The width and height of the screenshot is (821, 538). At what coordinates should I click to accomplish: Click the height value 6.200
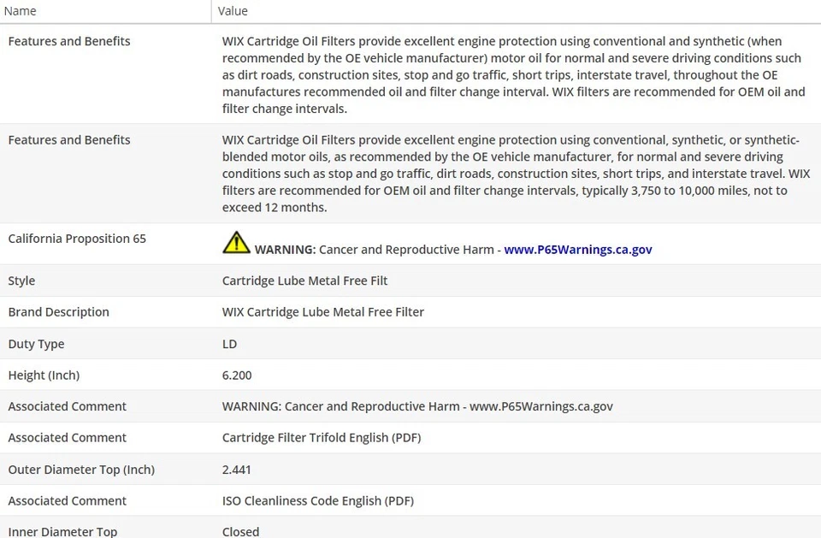[x=237, y=375]
